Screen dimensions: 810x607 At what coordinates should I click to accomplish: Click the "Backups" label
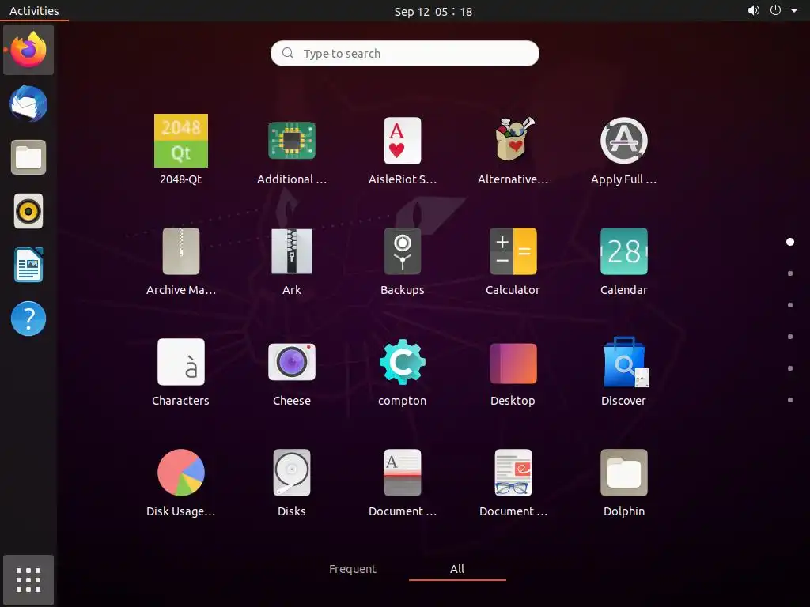click(x=403, y=290)
